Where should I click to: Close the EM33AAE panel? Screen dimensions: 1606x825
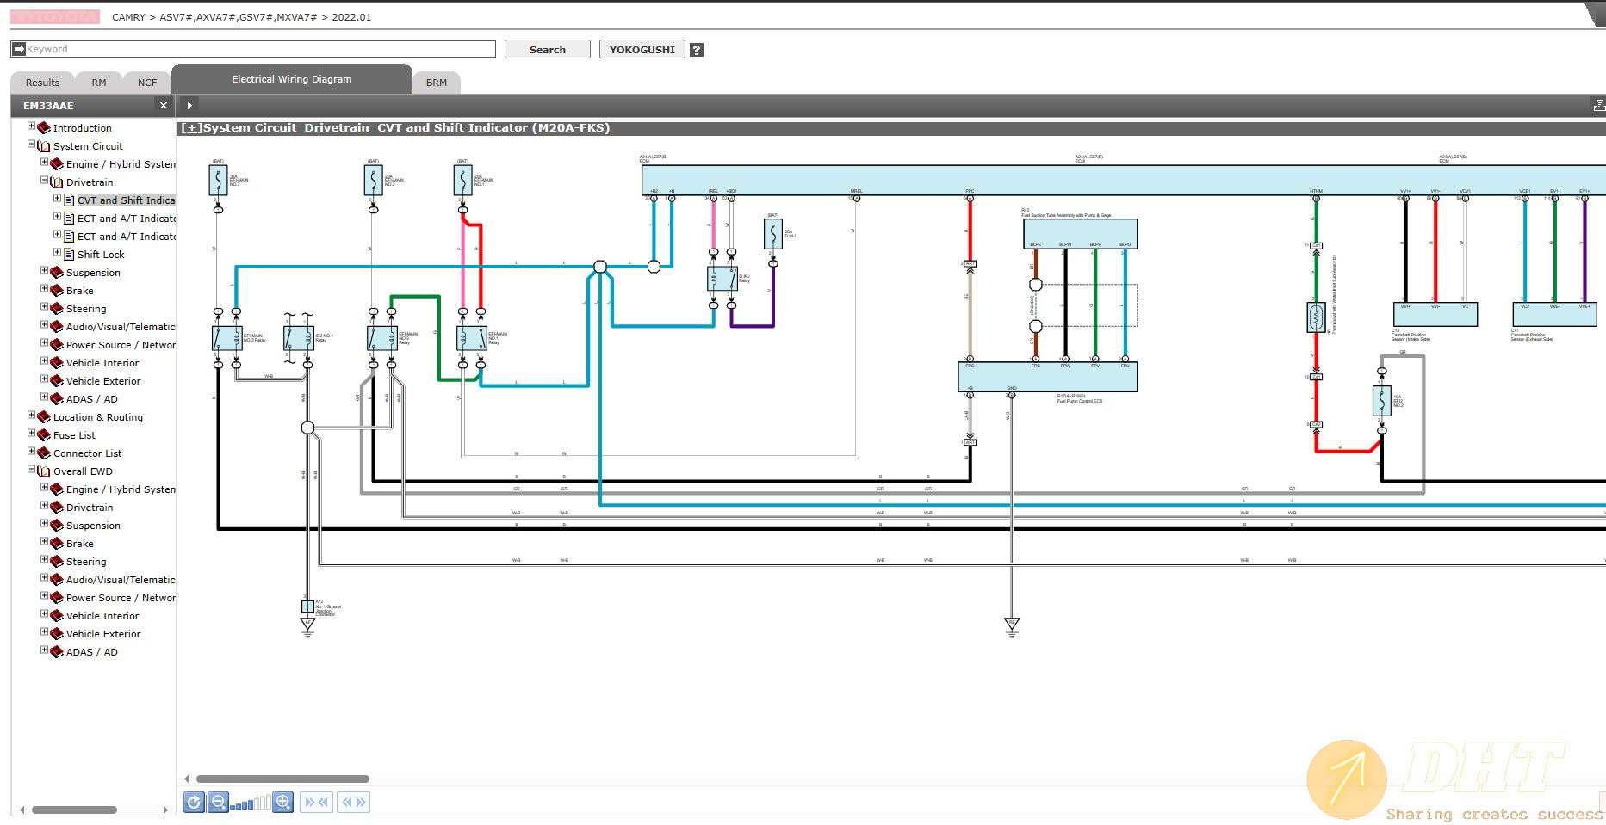click(164, 105)
